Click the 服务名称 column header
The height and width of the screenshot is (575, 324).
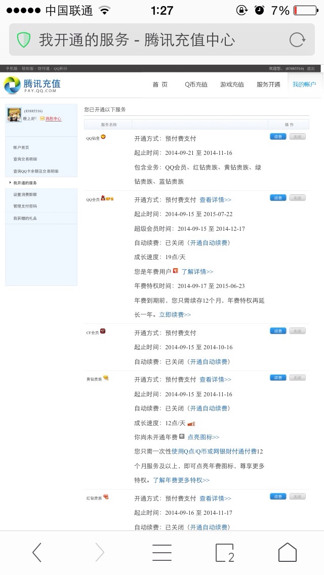pyautogui.click(x=109, y=125)
